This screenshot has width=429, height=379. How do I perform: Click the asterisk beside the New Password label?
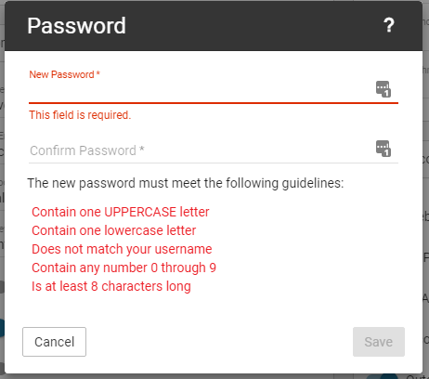[98, 73]
